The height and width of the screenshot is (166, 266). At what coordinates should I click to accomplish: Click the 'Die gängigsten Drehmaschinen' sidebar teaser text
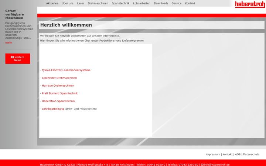[19, 30]
